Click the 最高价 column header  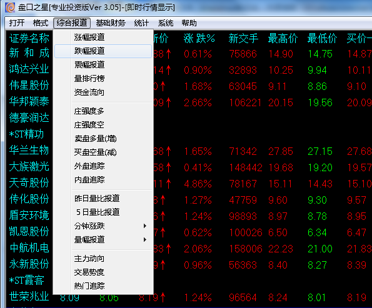[x=283, y=38]
